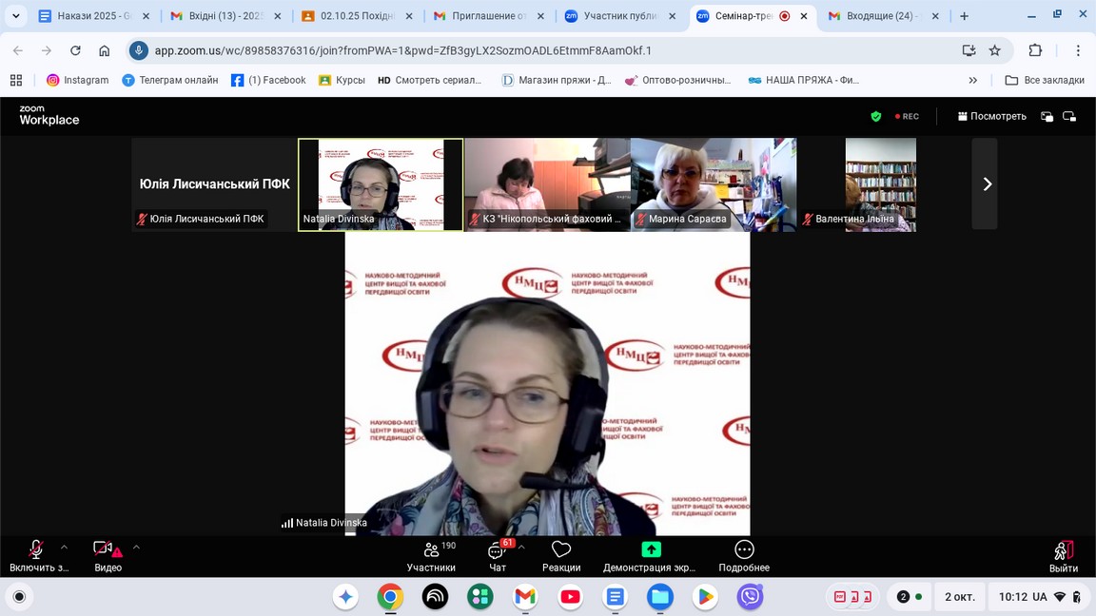
Task: Show next participants with right arrow
Action: pos(986,184)
